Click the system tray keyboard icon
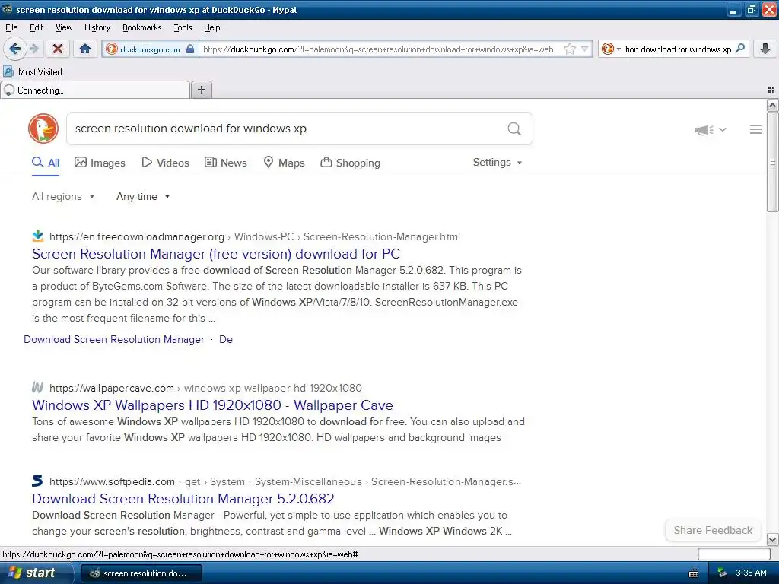Screen dimensions: 779x584 [694, 573]
